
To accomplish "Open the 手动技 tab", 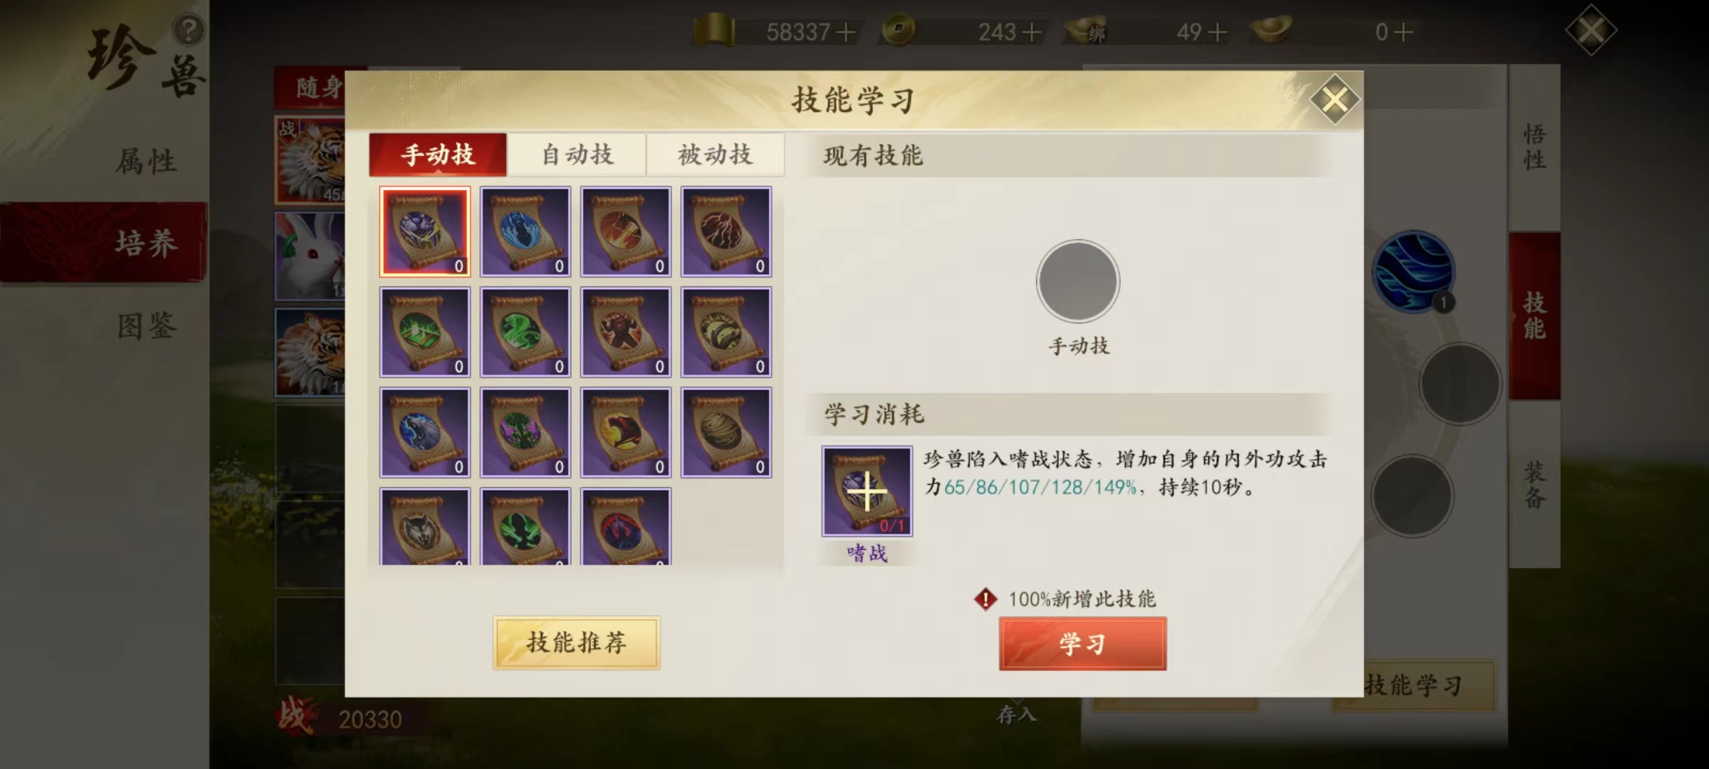I will point(438,155).
